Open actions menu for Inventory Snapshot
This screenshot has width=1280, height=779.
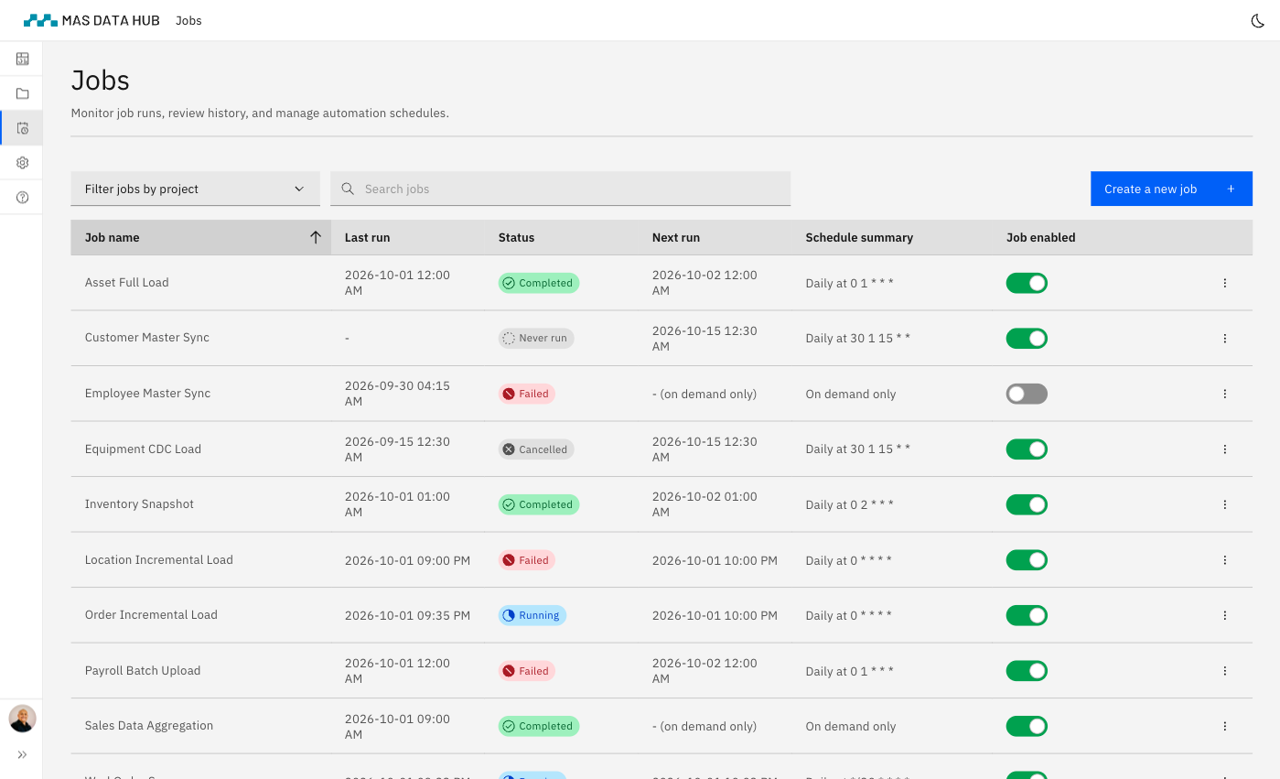[x=1225, y=504]
